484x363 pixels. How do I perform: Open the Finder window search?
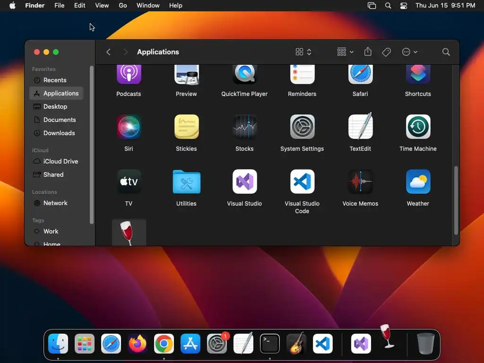[446, 52]
